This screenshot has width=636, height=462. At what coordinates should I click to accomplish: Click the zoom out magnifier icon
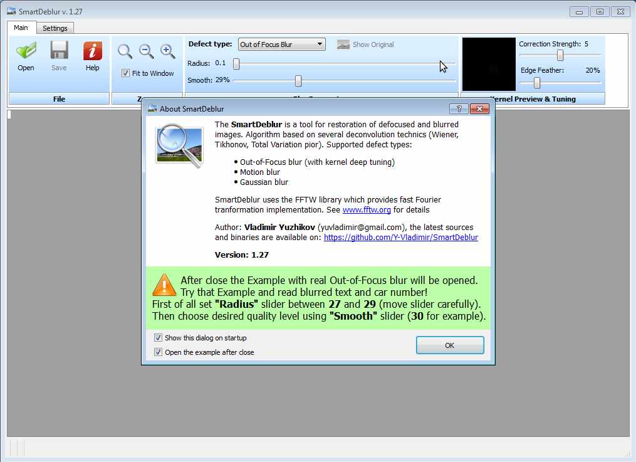click(147, 51)
